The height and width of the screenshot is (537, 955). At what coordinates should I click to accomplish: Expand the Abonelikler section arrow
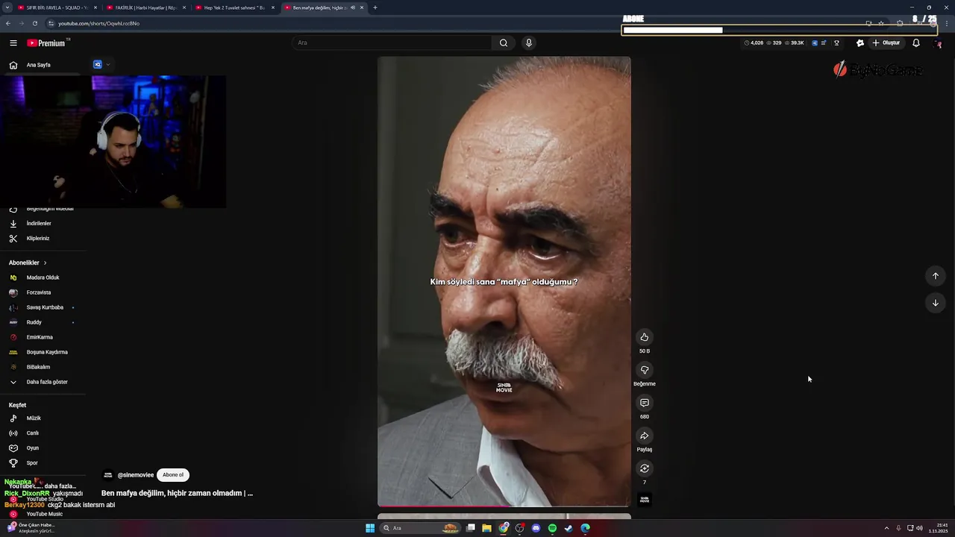pyautogui.click(x=45, y=263)
